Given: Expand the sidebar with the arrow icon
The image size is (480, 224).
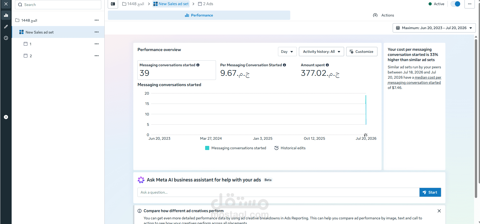Looking at the screenshot, I should tap(6, 117).
